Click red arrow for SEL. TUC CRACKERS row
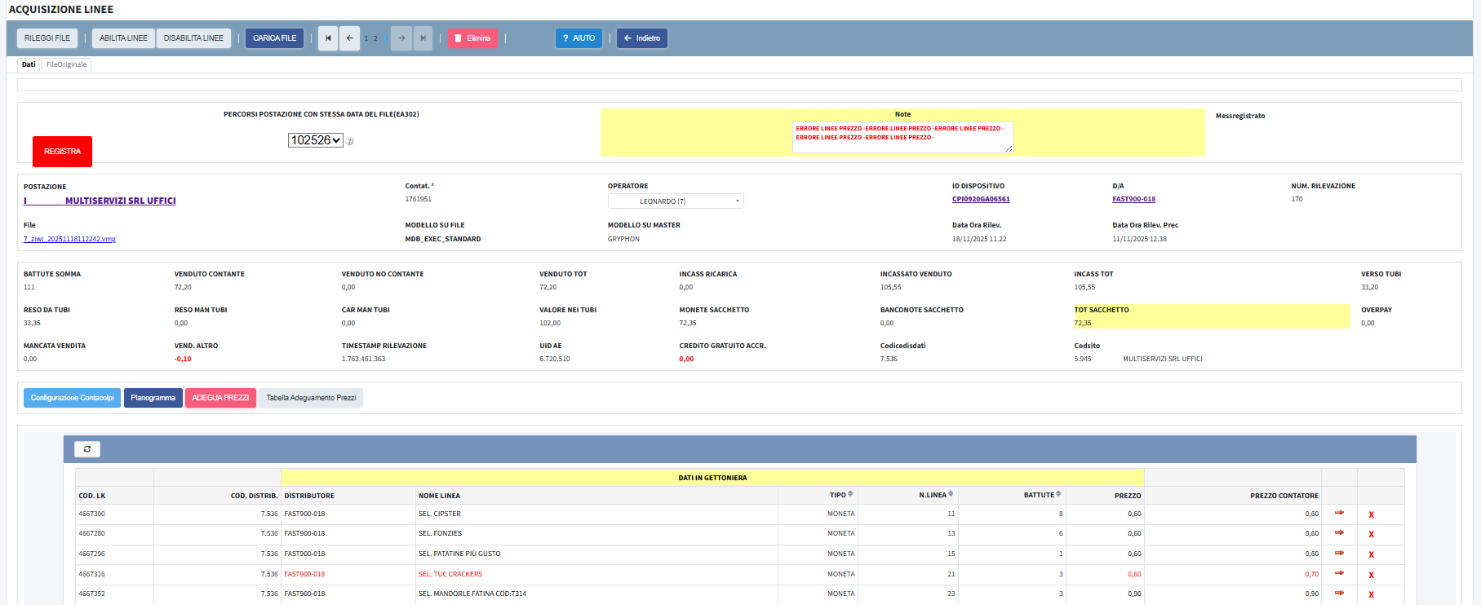The width and height of the screenshot is (1481, 605). [x=1339, y=573]
